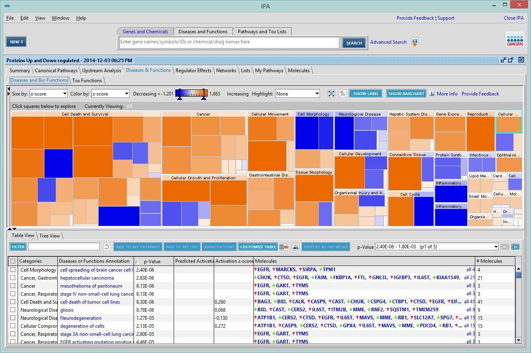The height and width of the screenshot is (353, 531).
Task: Check the hepatocellular carcinoma row
Action: point(13,278)
